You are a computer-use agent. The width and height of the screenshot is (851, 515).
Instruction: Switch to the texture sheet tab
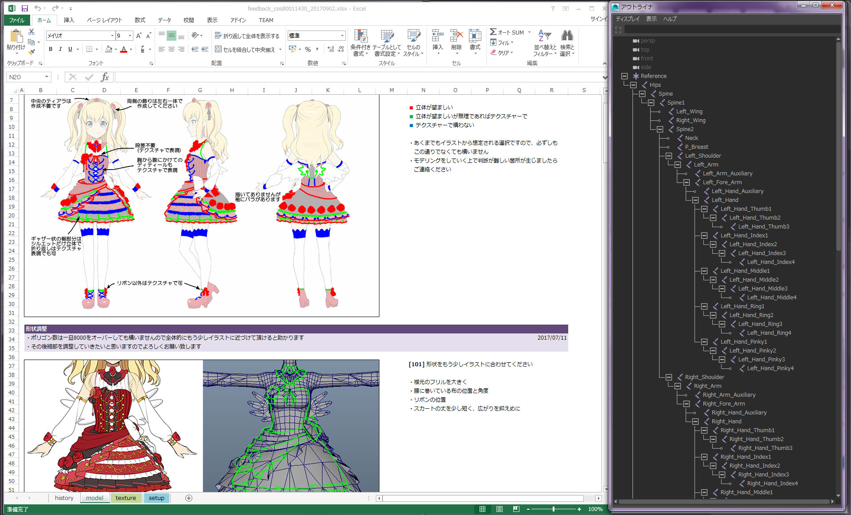pos(126,498)
